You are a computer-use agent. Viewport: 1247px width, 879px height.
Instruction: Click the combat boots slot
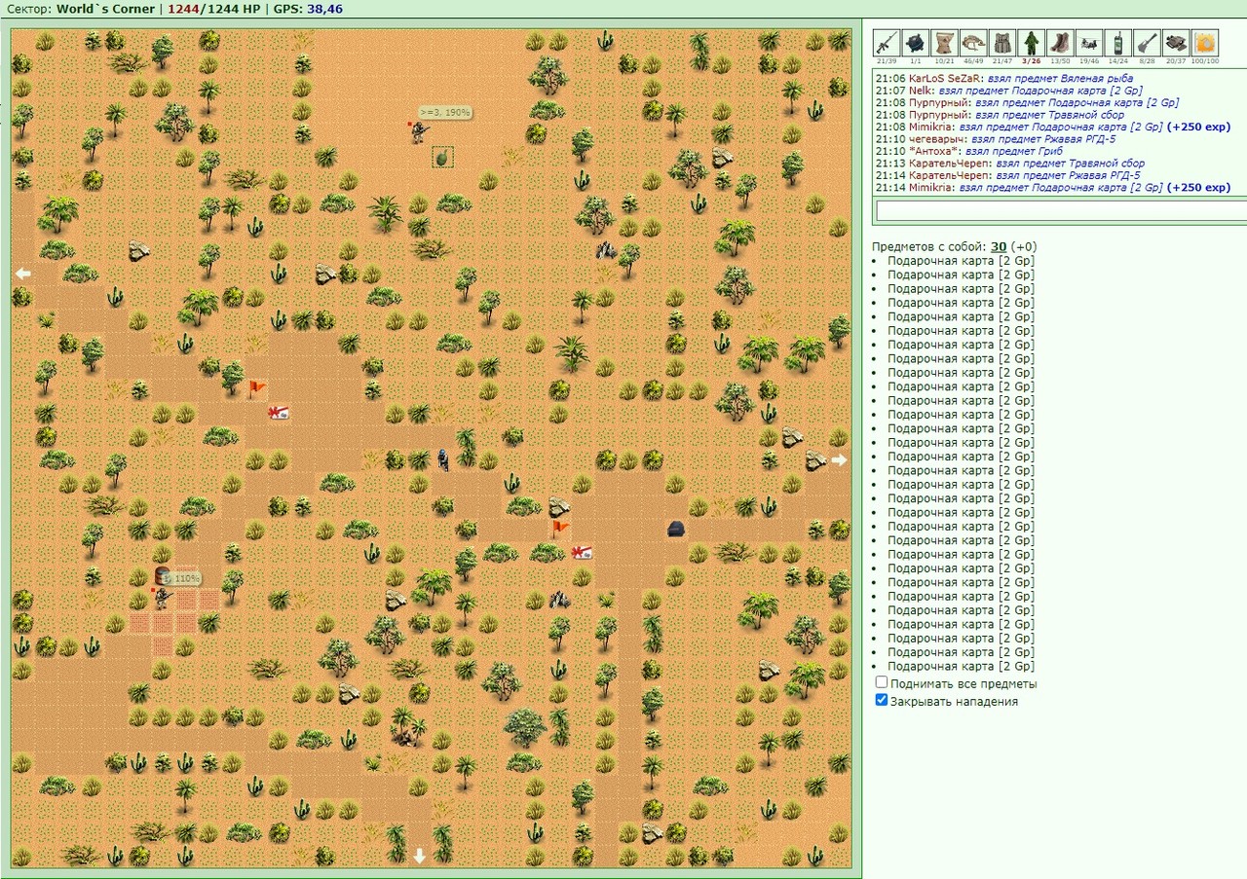1060,43
